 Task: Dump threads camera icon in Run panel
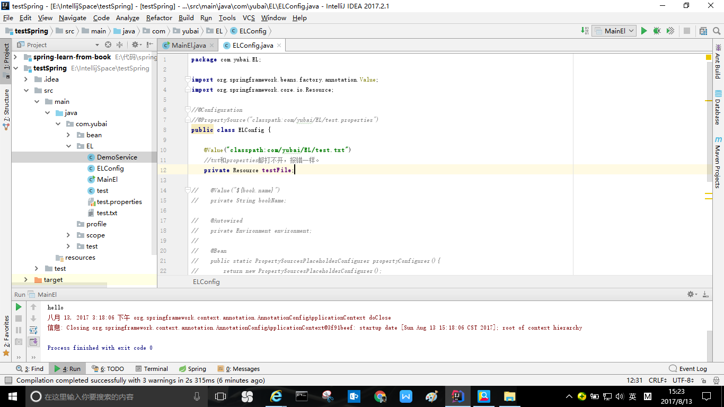click(19, 342)
